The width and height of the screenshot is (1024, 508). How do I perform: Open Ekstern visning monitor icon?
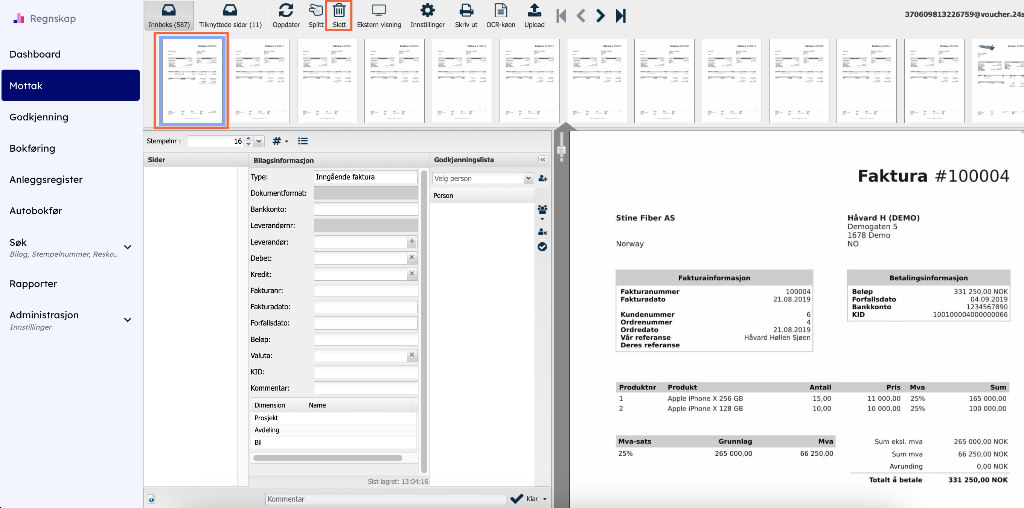tap(378, 11)
